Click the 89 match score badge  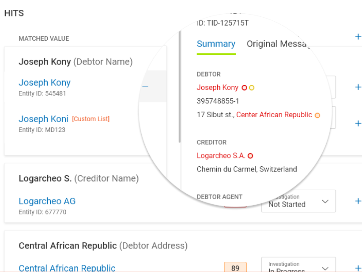(235, 268)
